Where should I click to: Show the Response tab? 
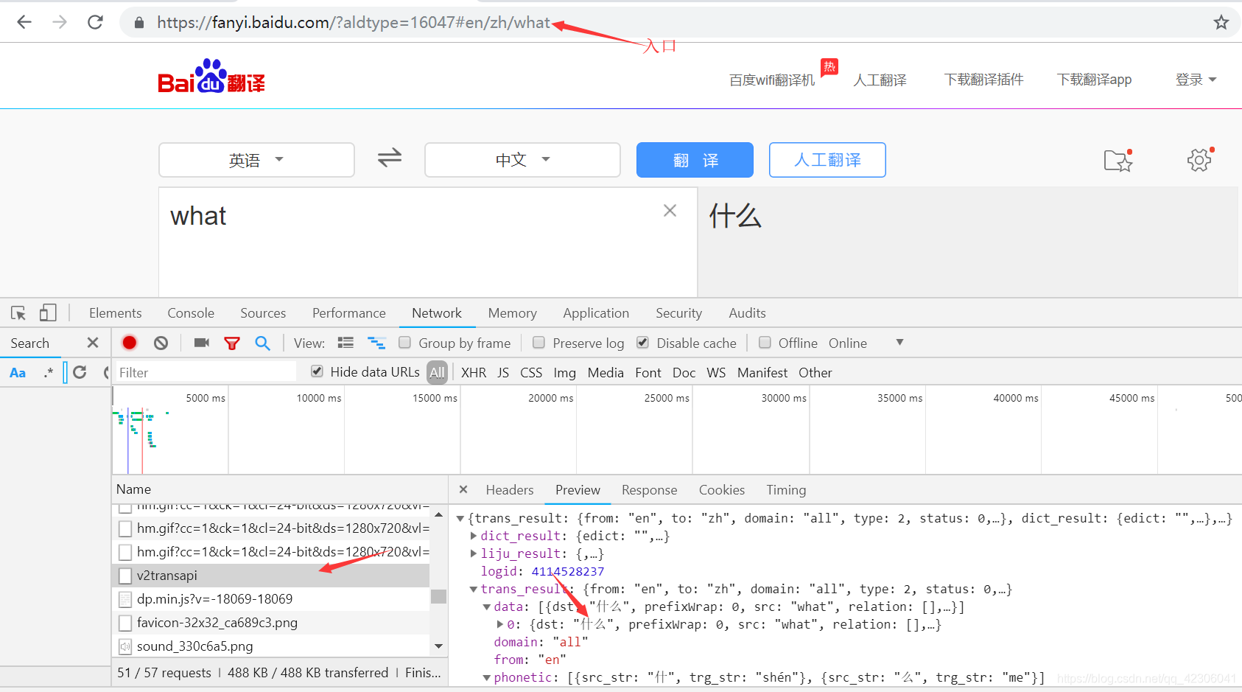[x=649, y=490]
